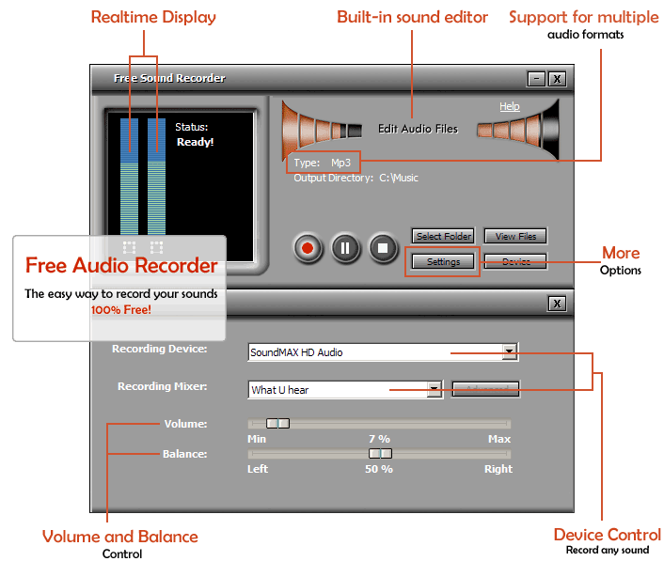Click the Device button

514,262
